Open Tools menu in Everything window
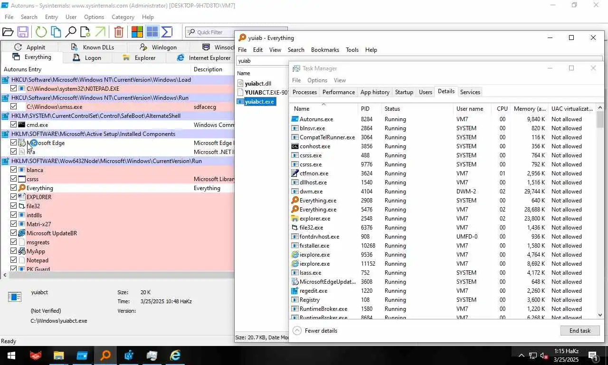This screenshot has width=608, height=365. coord(352,50)
